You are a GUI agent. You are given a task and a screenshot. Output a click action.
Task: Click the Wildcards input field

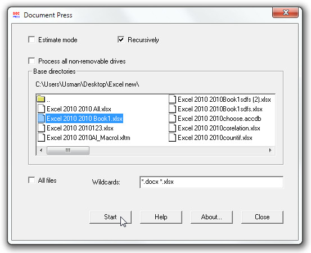[x=211, y=182]
